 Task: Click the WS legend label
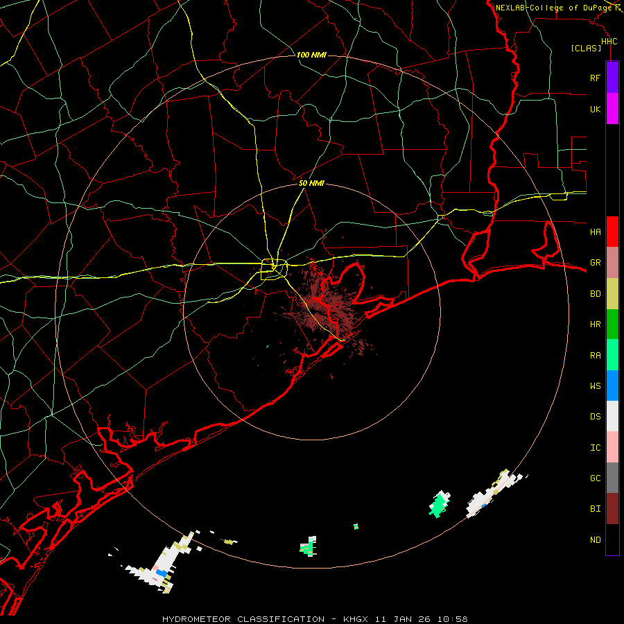coord(595,386)
